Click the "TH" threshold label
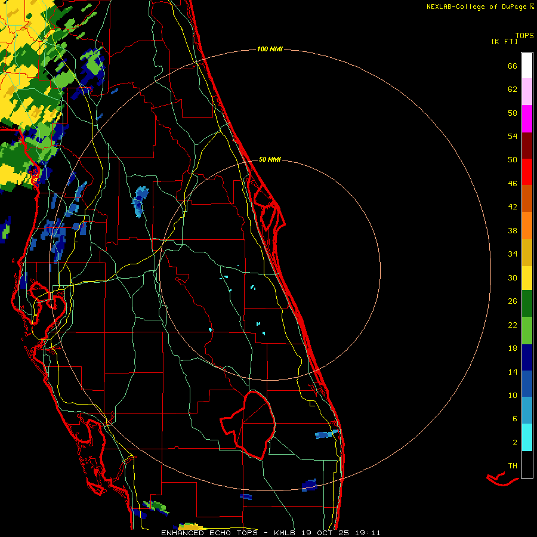 point(513,466)
